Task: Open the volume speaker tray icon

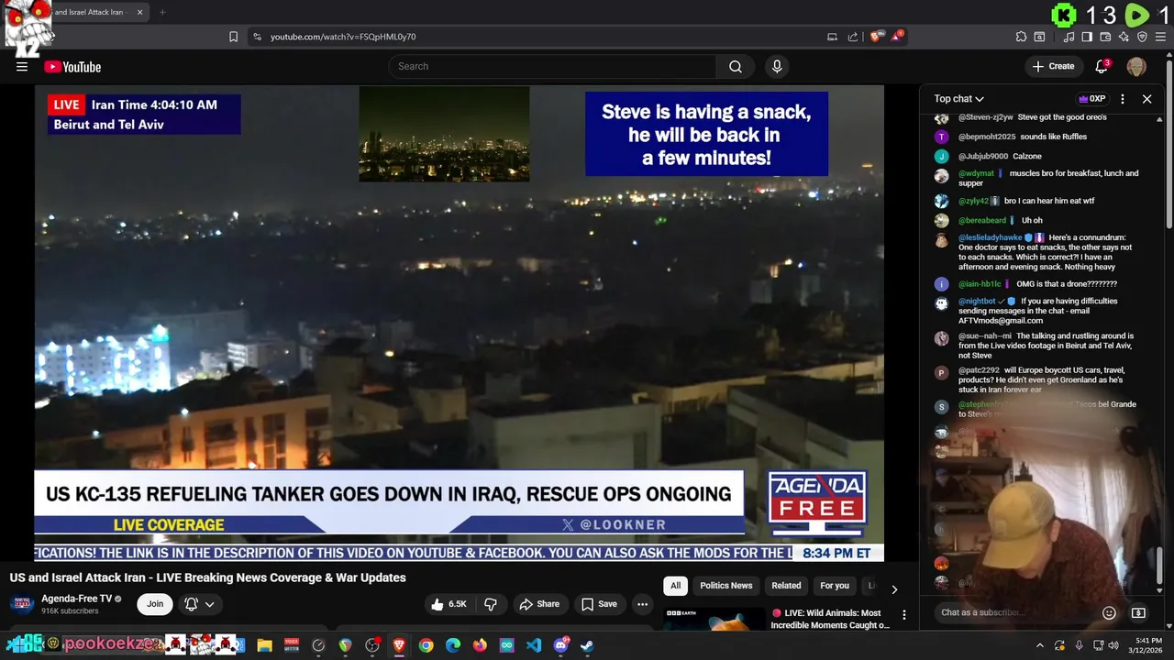Action: click(1113, 645)
